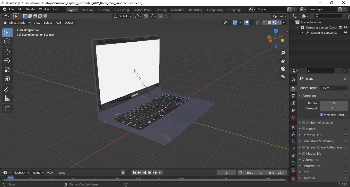Collapse the Sampling panel
Screen dimensions: 350x187
pos(300,96)
